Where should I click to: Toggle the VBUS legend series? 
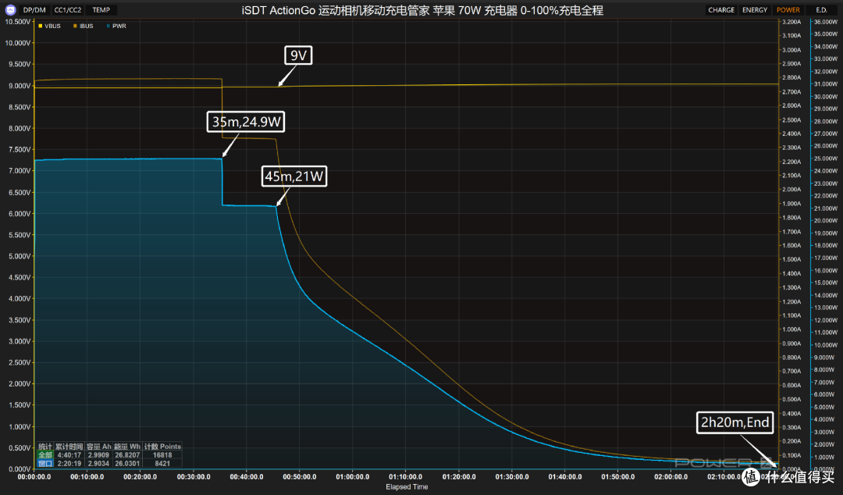49,26
